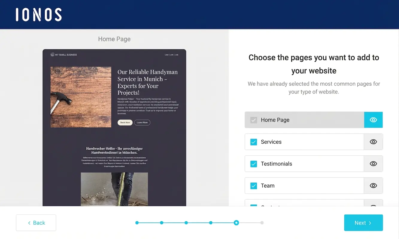399x239 pixels.
Task: Click the partially visible Contact eye icon
Action: [373, 206]
